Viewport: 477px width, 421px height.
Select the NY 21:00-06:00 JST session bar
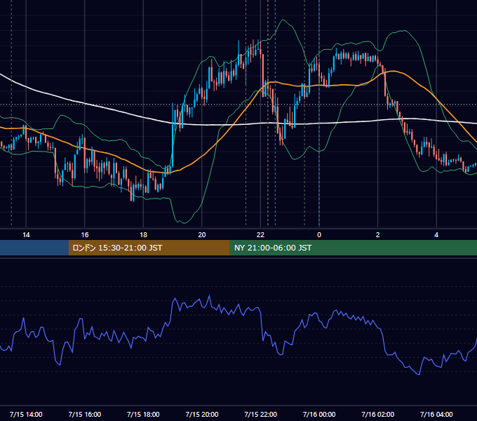[x=353, y=248]
